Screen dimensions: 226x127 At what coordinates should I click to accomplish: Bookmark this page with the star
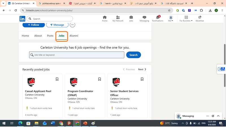(x=169, y=10)
